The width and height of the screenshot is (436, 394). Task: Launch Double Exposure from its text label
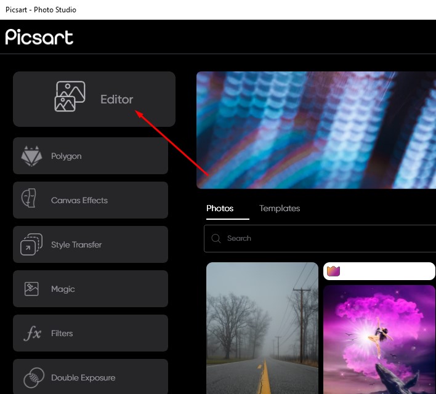point(83,378)
